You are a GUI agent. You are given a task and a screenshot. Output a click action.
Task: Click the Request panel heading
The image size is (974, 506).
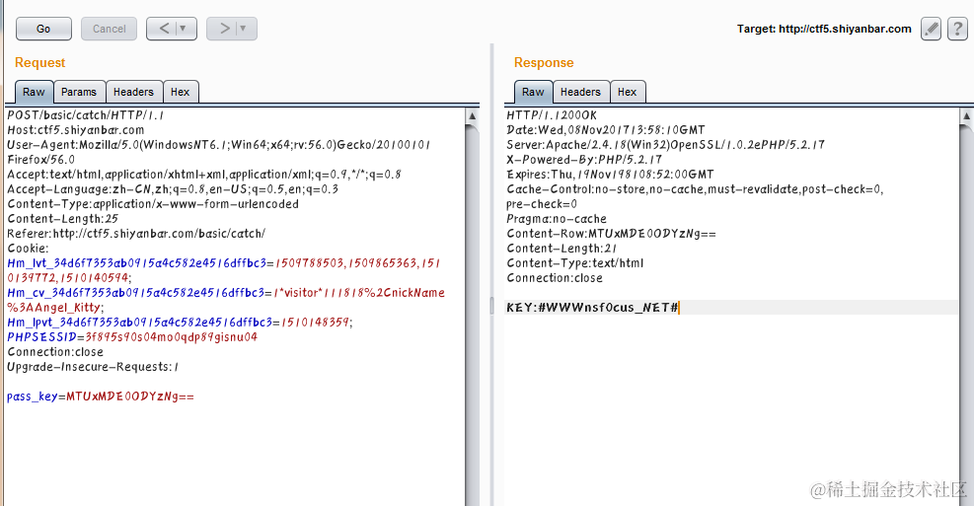pos(39,63)
